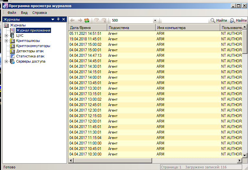Click the search text input field
Viewport: 248px width, 170px height.
pos(185,21)
